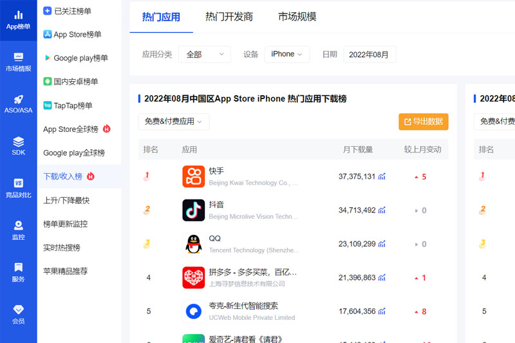This screenshot has width=515, height=343.
Task: Click the 会员 diamond icon
Action: 18,310
